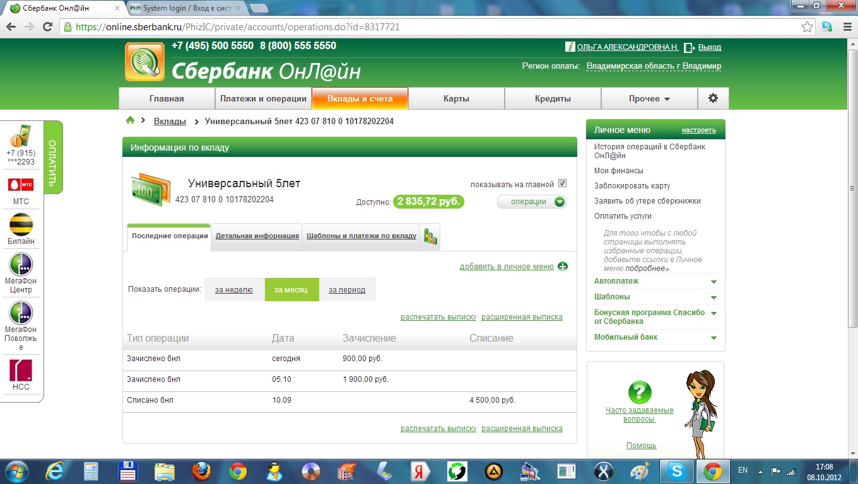
Task: Click upper распечатать выписку link
Action: tap(438, 317)
